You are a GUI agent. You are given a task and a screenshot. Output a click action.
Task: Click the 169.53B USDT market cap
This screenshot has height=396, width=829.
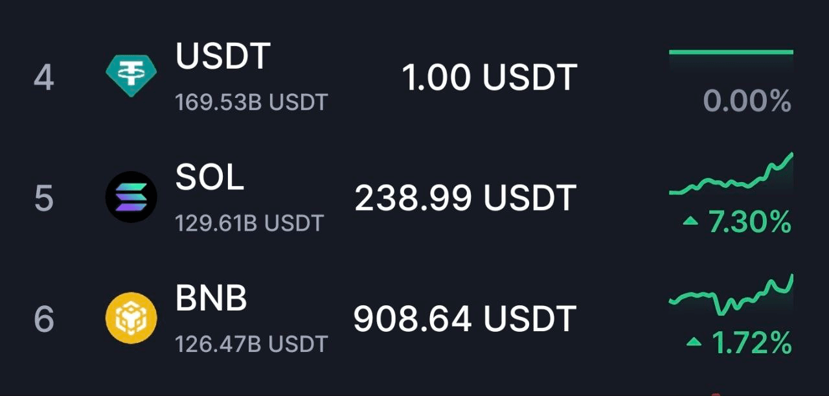tap(252, 102)
